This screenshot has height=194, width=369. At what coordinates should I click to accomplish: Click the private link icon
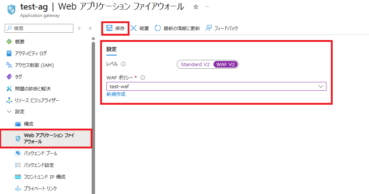tap(18, 188)
